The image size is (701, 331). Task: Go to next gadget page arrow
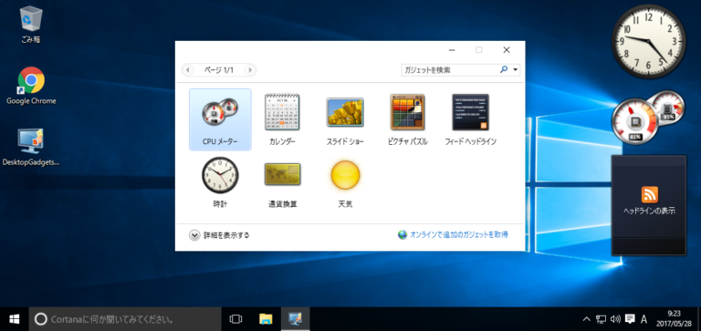[x=250, y=70]
